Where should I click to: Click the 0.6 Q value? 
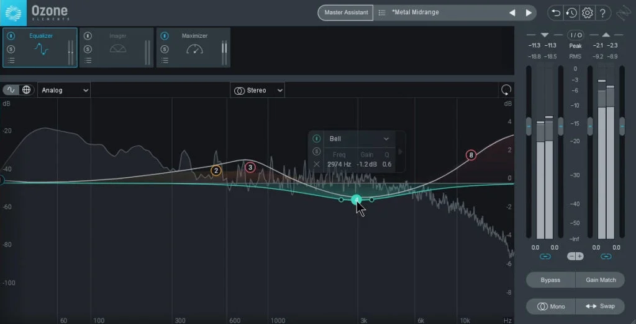pyautogui.click(x=387, y=164)
